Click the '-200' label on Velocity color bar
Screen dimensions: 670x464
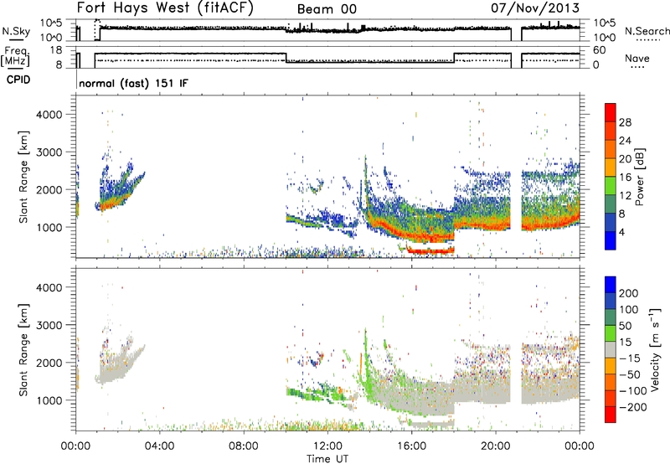point(633,407)
